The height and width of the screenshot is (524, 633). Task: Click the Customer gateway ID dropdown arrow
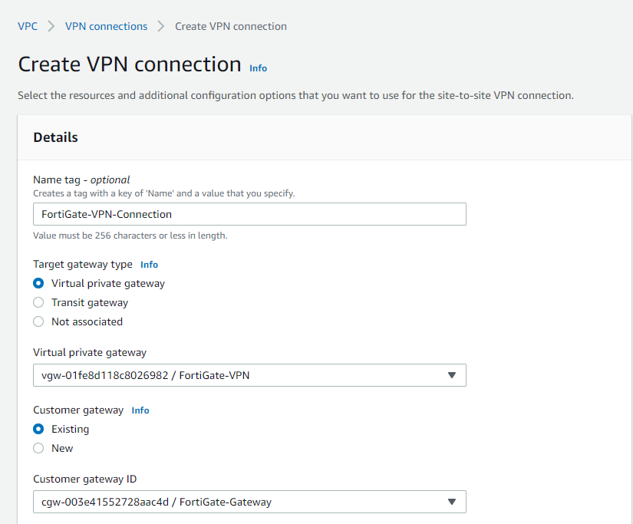point(452,502)
